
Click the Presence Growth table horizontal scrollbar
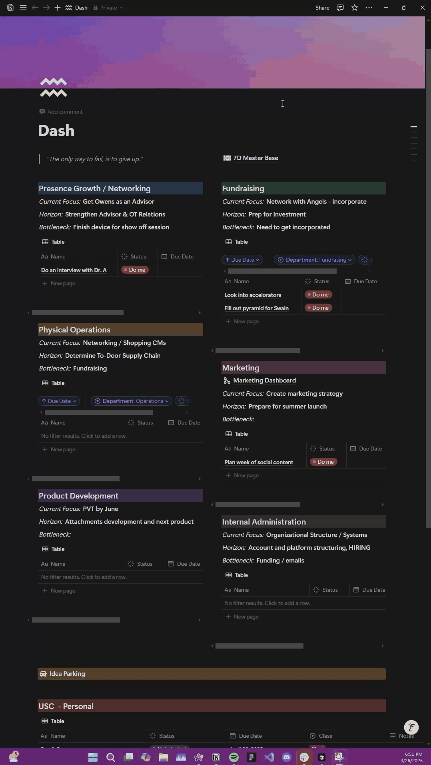pos(78,312)
